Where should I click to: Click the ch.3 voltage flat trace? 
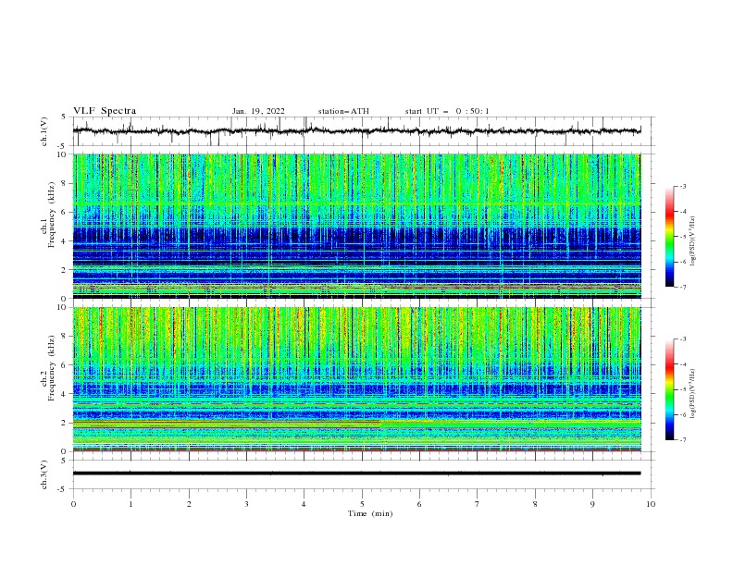356,474
